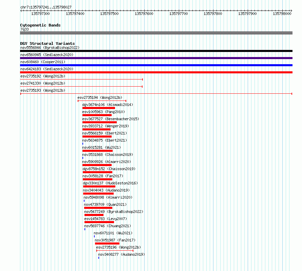This screenshot has height=271, width=302.
Task: Click the DGV Structural Variants track title
Action: coord(48,43)
